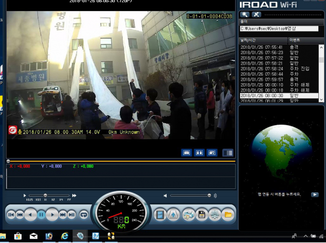
Task: Open the Mail app in taskbar
Action: click(x=34, y=236)
